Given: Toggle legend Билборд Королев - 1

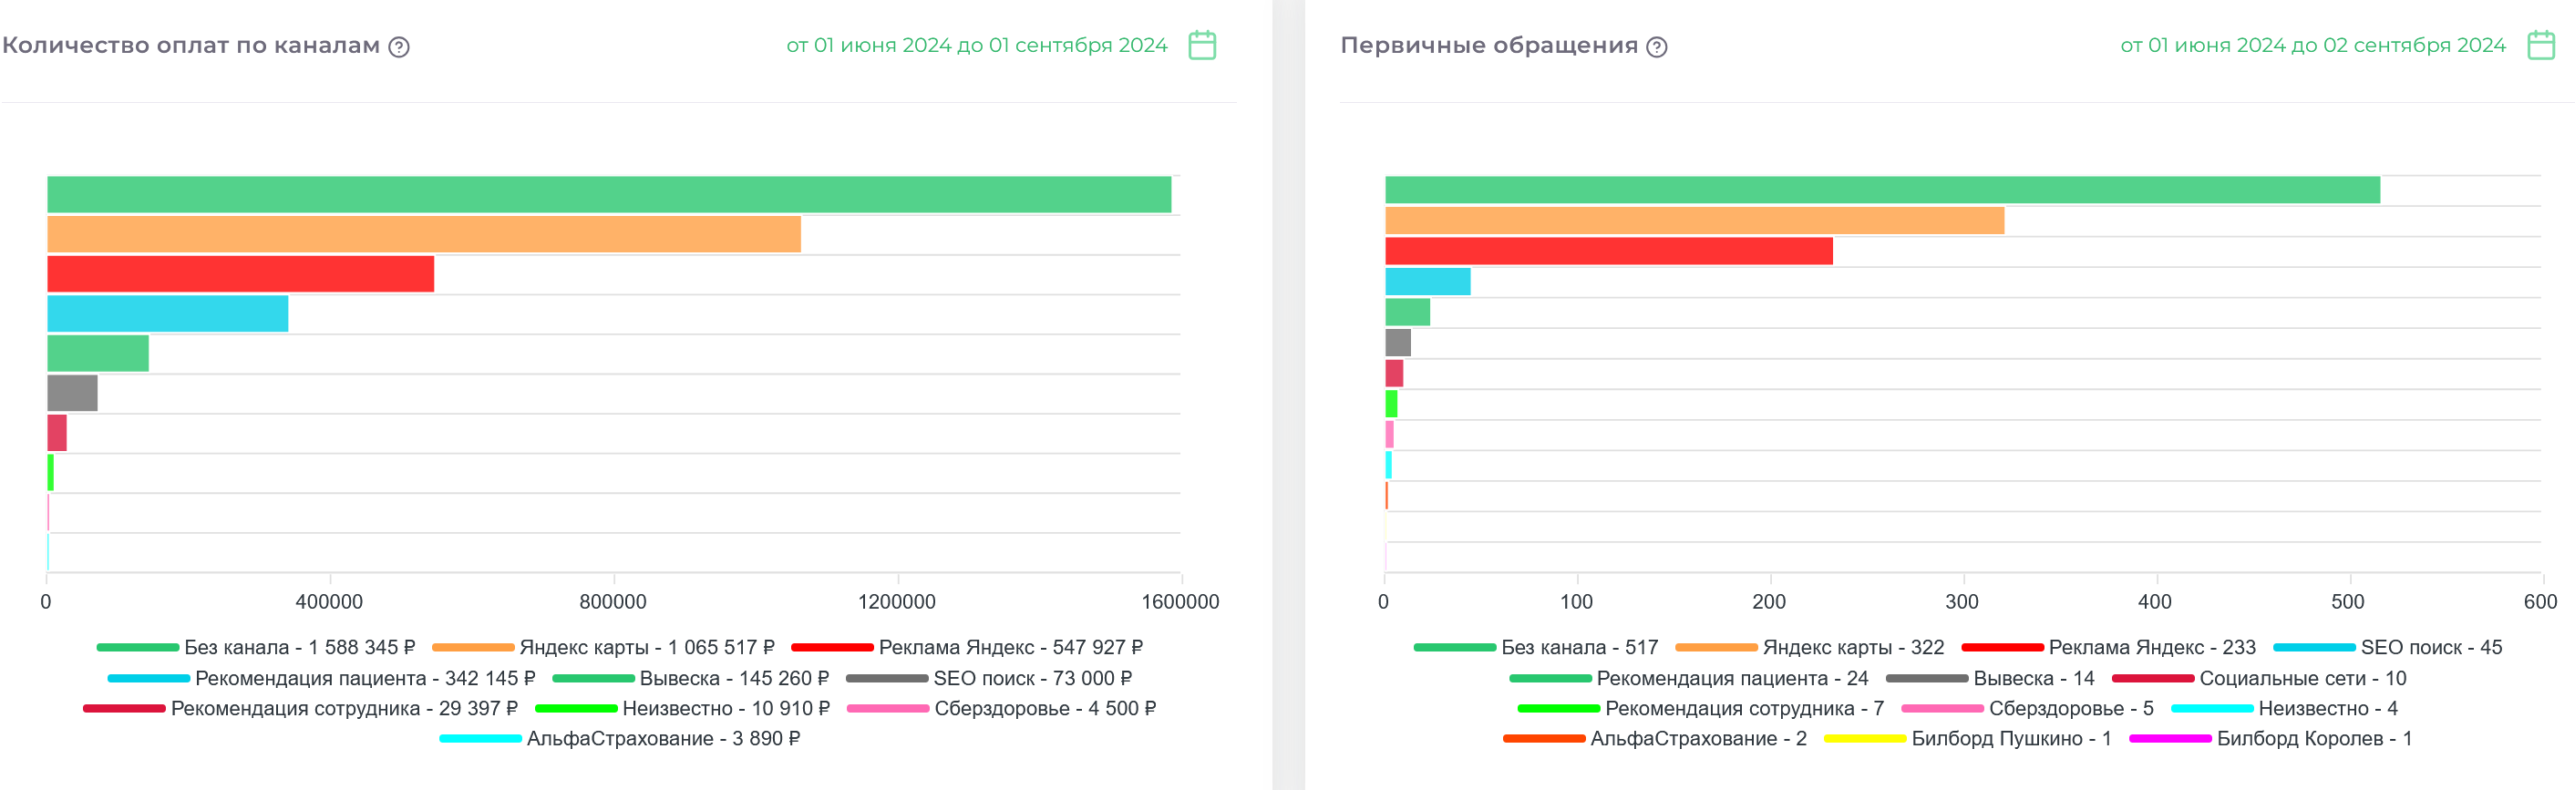Looking at the screenshot, I should (2271, 738).
